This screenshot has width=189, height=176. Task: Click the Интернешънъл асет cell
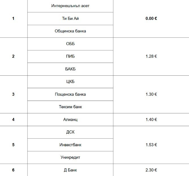(x=70, y=6)
